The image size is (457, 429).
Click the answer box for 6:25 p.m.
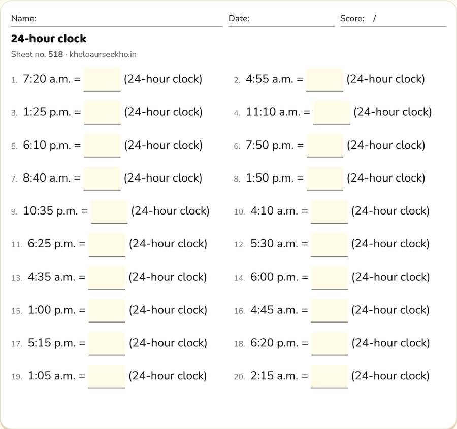point(107,244)
